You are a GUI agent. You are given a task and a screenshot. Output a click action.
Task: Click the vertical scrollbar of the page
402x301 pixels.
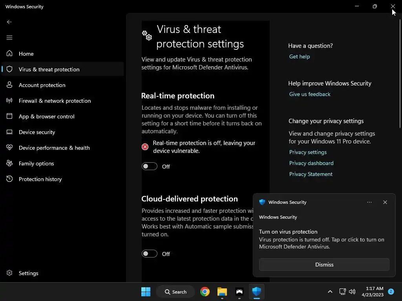click(x=400, y=74)
